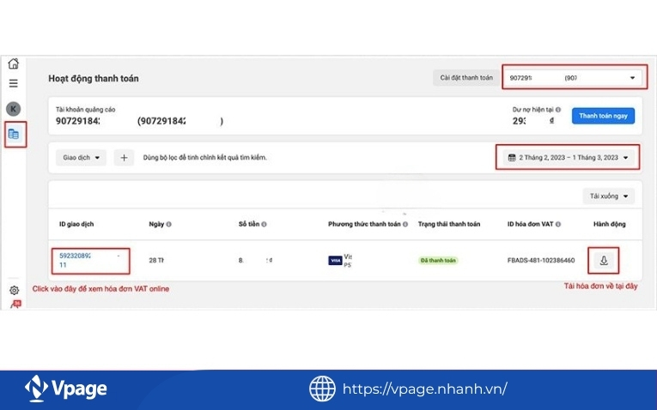Click info icon beside Số tiền column
Viewport: 657px width, 410px height.
click(x=264, y=224)
